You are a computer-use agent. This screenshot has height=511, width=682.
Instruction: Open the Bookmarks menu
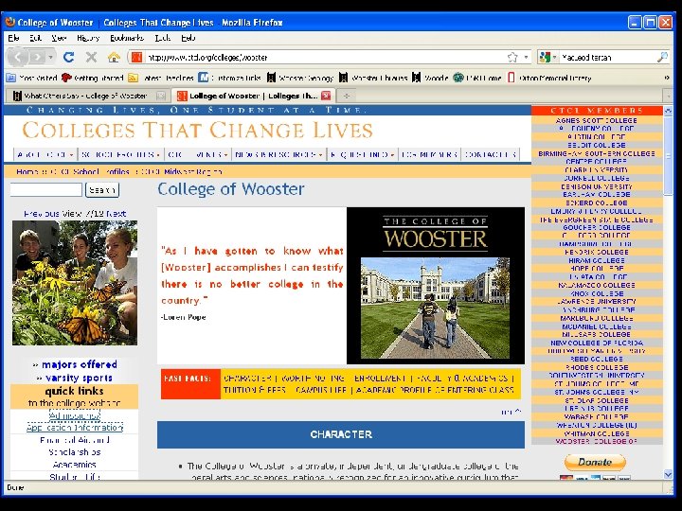[127, 38]
